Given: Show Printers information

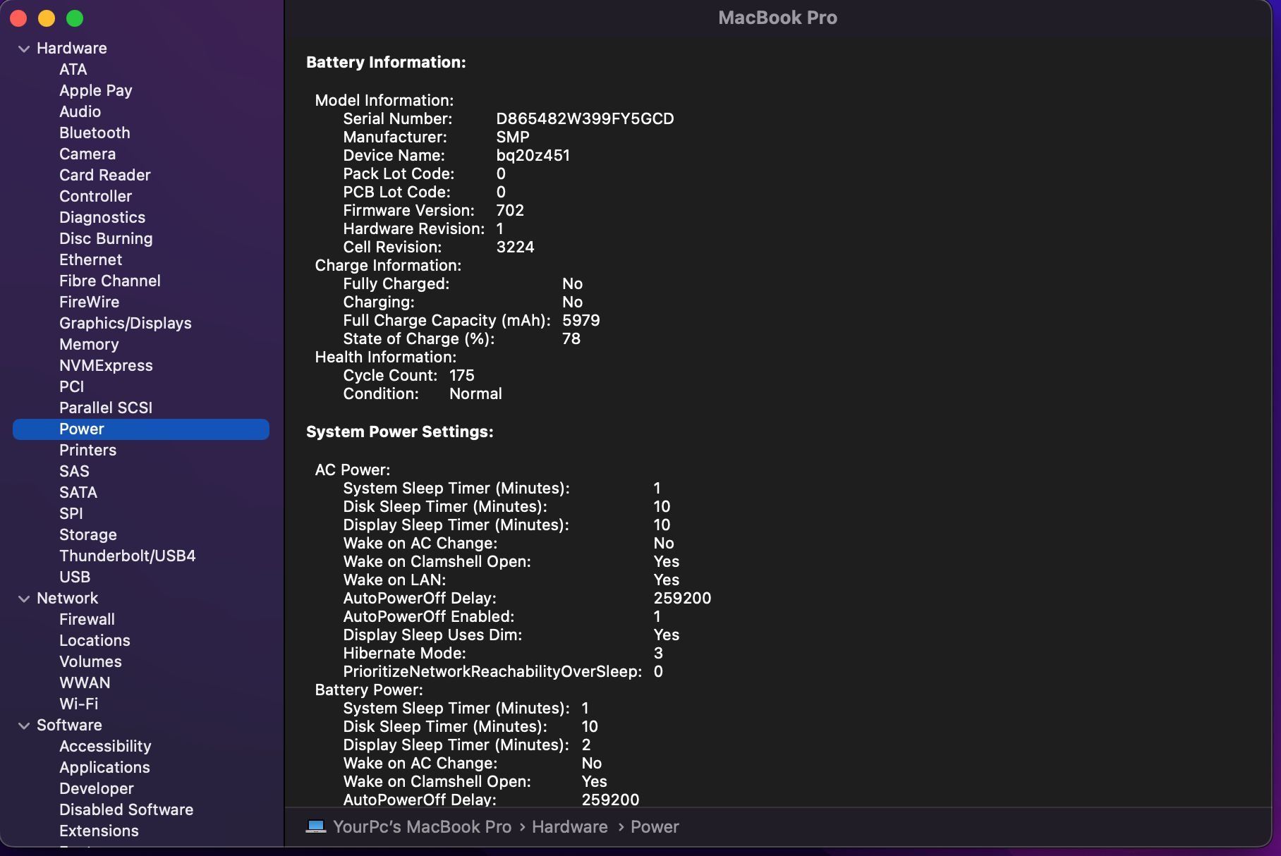Looking at the screenshot, I should click(88, 450).
